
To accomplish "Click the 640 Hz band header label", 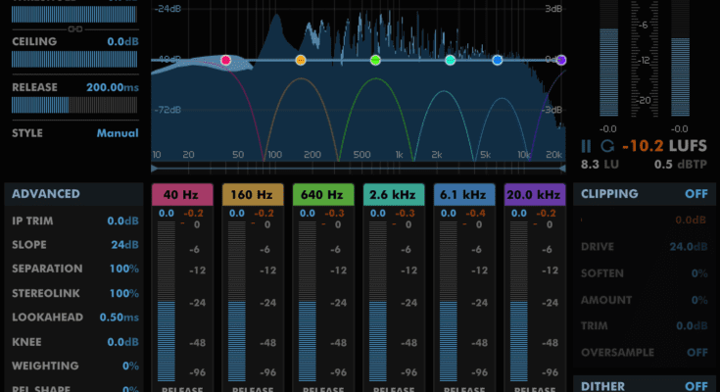I will [322, 194].
